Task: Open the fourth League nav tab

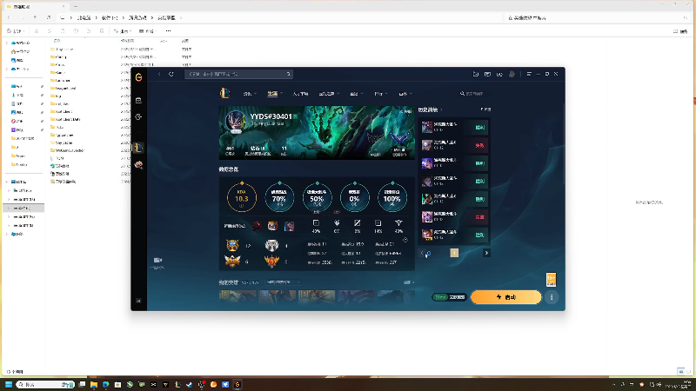Action: point(329,94)
